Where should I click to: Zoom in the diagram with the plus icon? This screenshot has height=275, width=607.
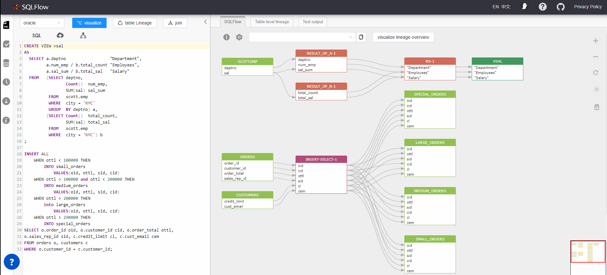click(x=596, y=41)
